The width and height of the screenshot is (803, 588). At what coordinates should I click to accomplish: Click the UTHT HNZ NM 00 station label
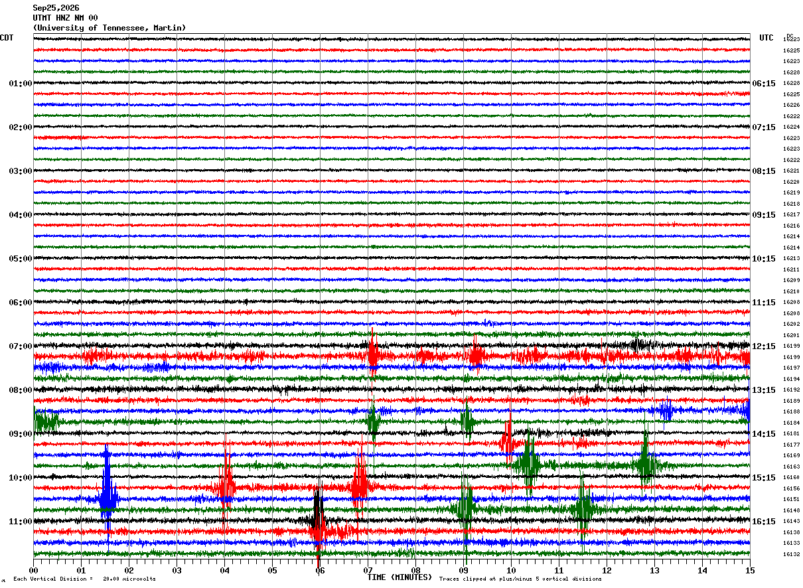click(x=65, y=18)
